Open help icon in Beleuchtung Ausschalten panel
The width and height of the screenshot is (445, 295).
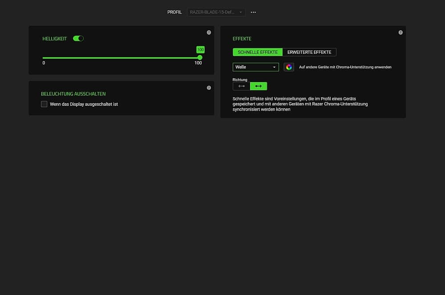[x=209, y=88]
